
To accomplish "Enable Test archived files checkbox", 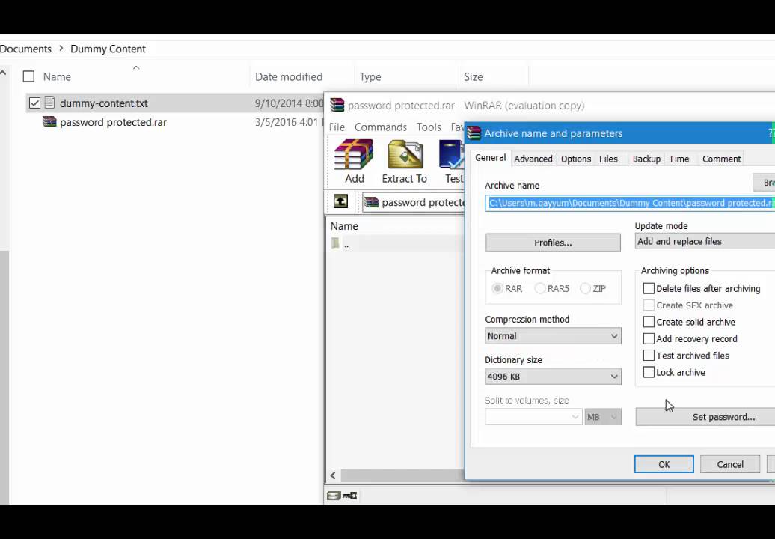I will [x=649, y=356].
